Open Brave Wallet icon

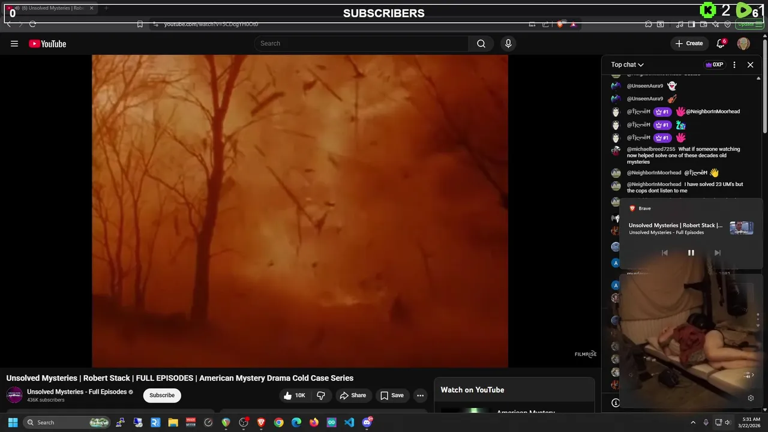(x=703, y=24)
